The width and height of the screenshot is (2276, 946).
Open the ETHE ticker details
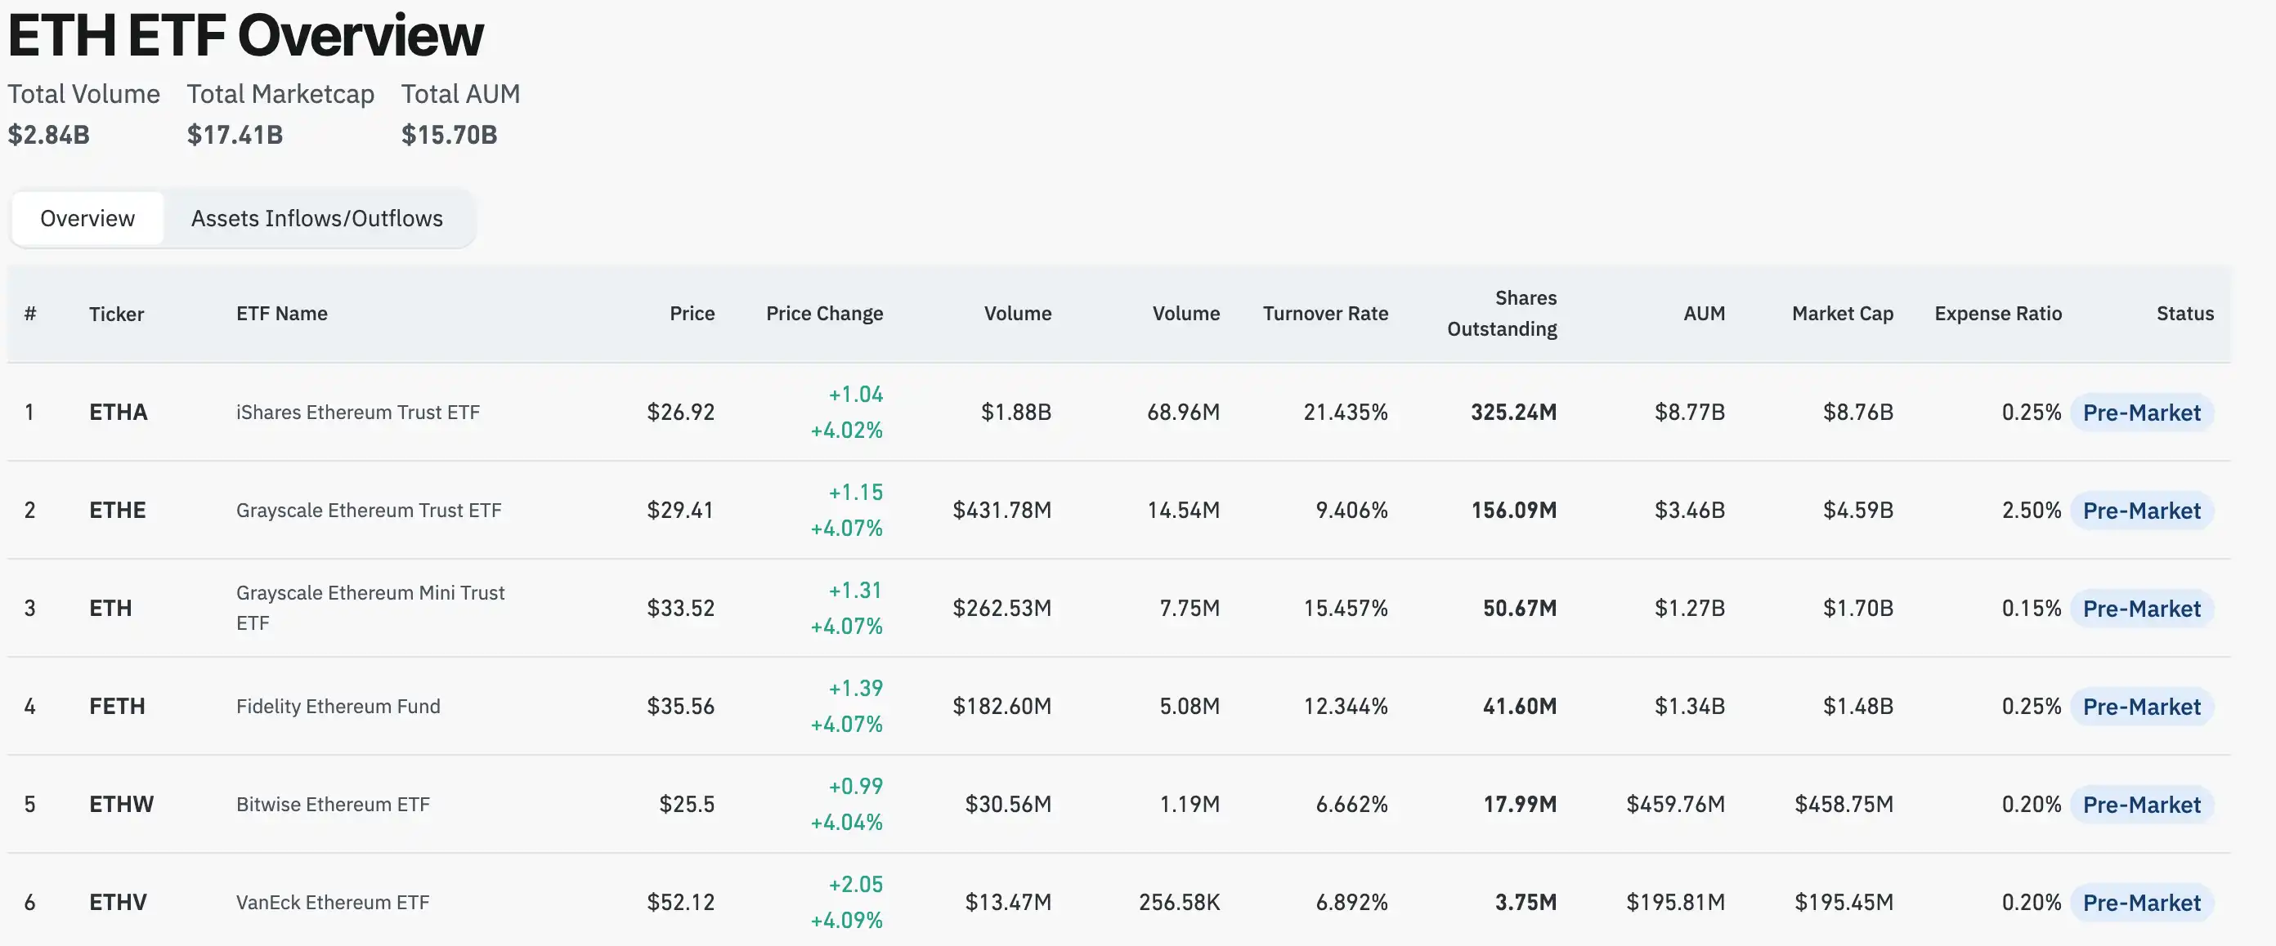pyautogui.click(x=118, y=510)
